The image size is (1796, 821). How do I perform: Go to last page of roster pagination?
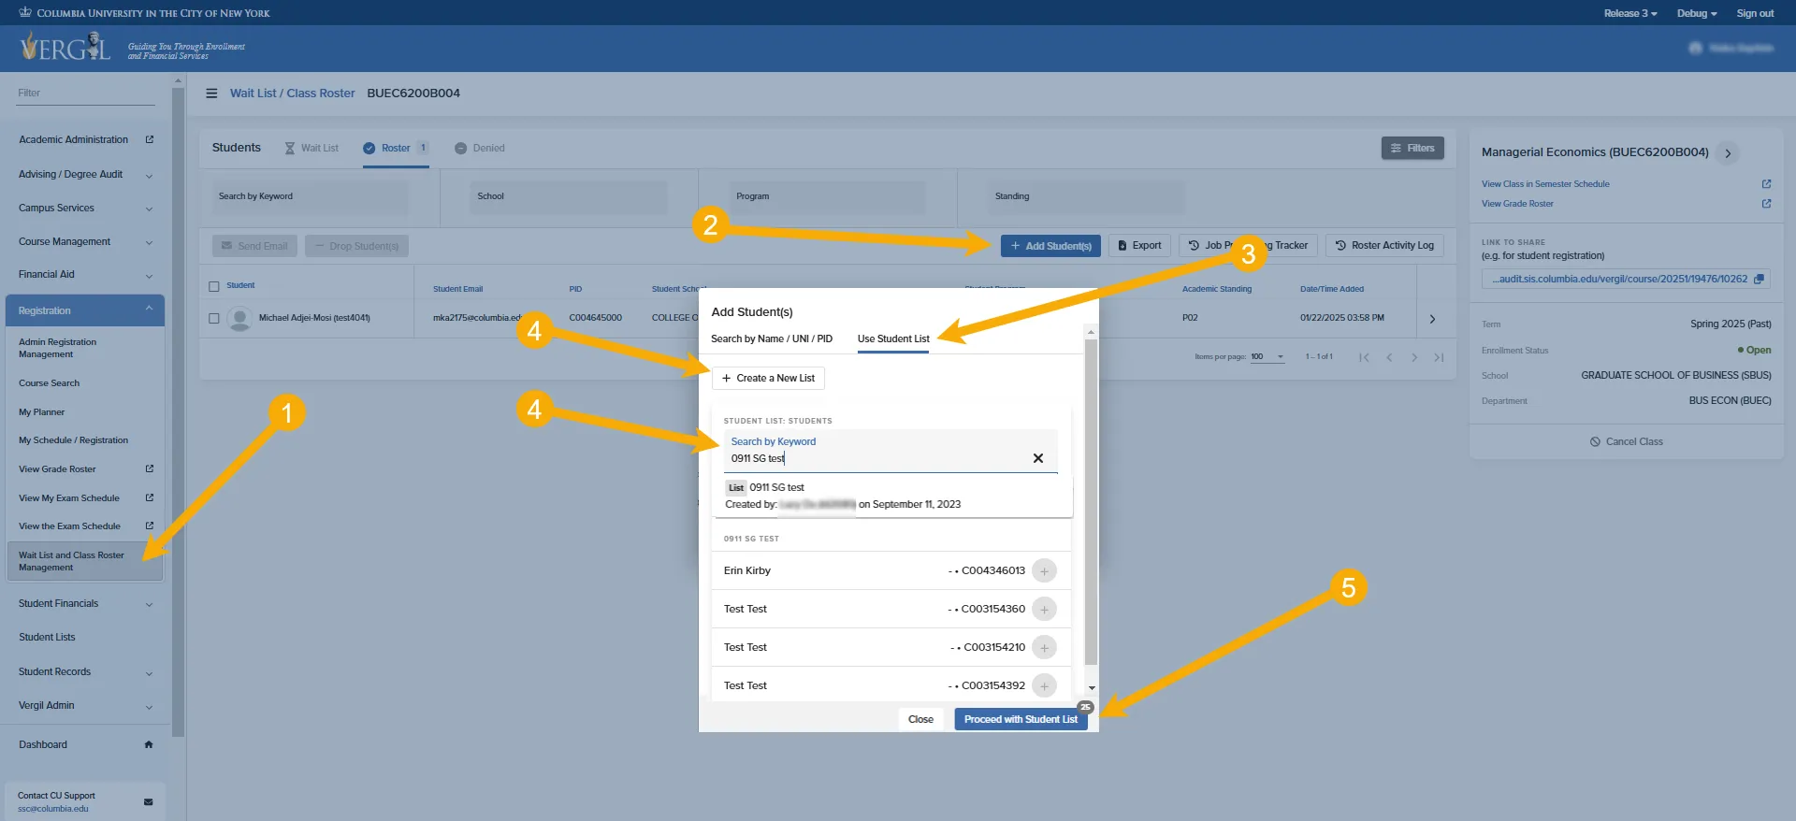1439,357
